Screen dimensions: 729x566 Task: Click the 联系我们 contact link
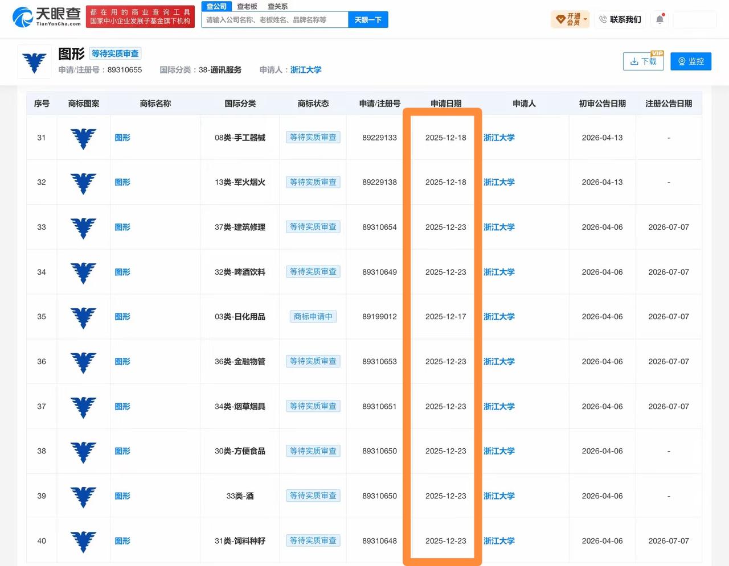click(620, 19)
